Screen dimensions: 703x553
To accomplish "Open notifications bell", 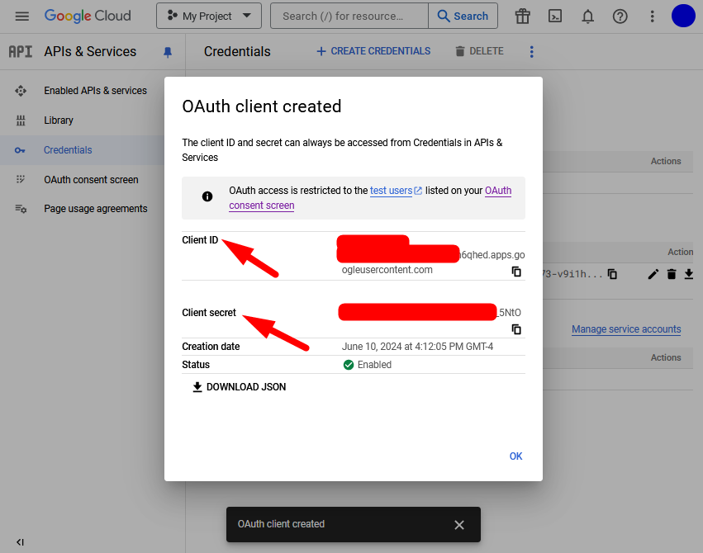I will click(588, 17).
